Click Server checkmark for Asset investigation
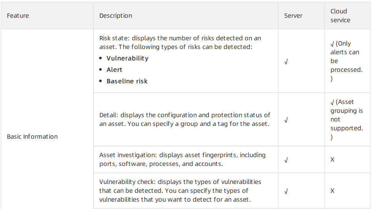This screenshot has height=209, width=372. (286, 160)
